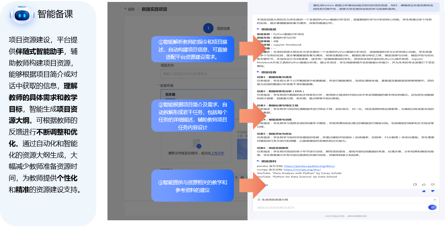445x228 pixels.
Task: Click the 任务1：数据收集与清洗 heading
Action: [x=274, y=77]
